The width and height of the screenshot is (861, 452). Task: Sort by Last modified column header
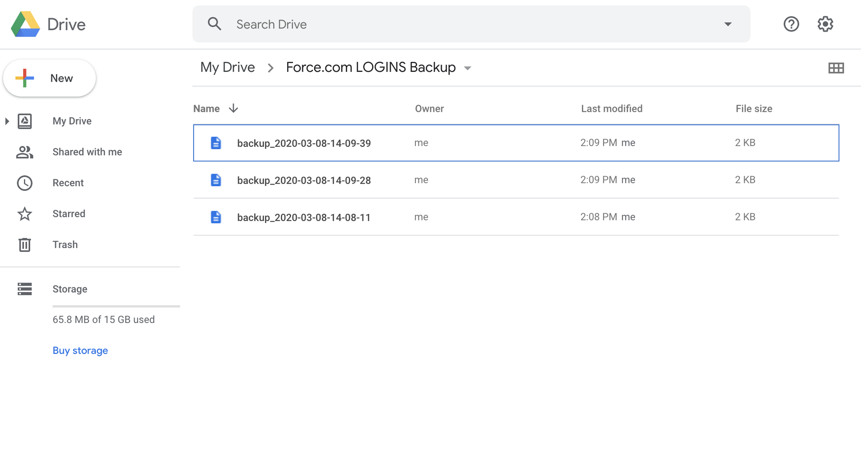point(612,108)
